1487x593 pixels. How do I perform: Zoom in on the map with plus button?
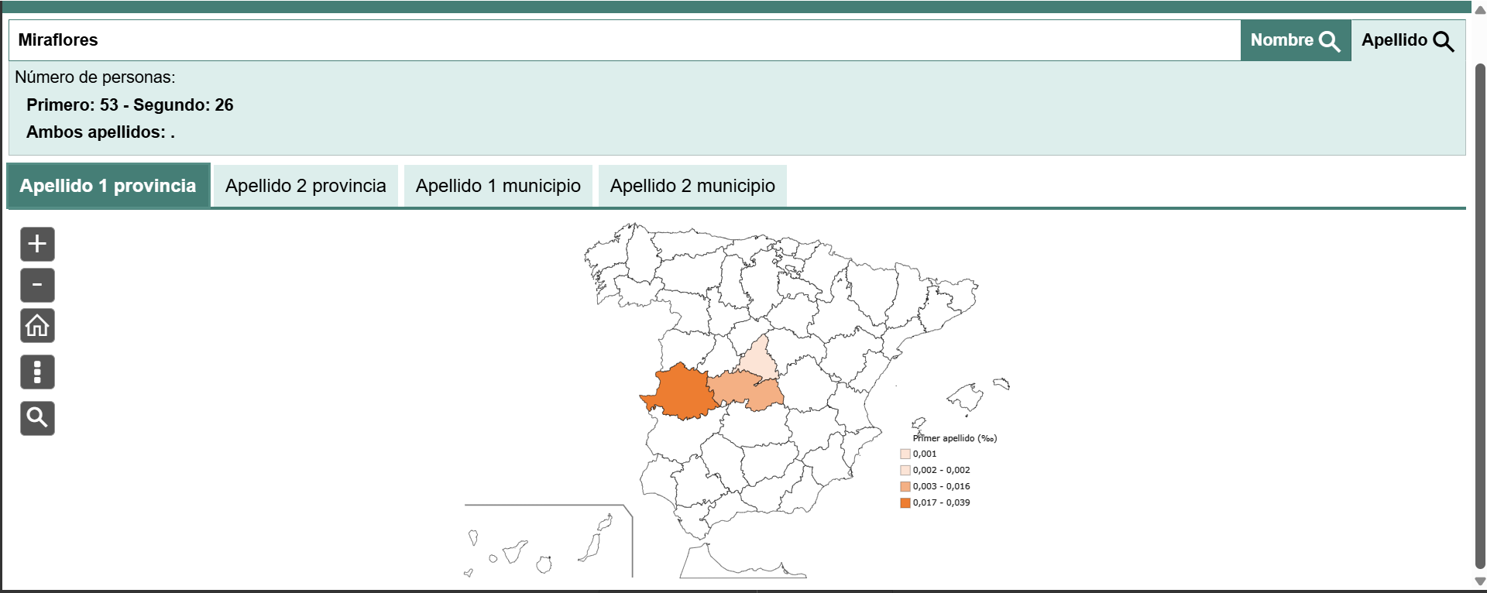tap(37, 245)
